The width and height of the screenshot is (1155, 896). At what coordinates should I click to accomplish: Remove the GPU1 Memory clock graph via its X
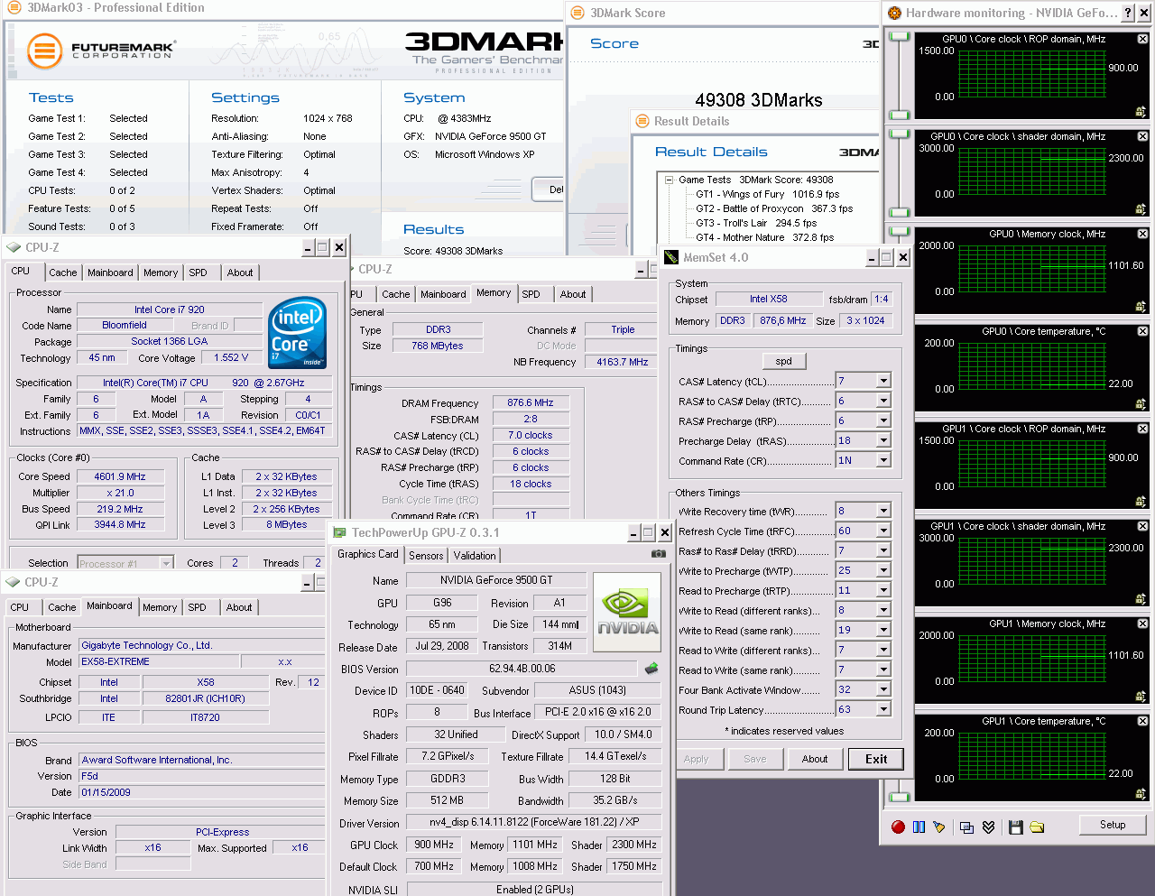1142,624
